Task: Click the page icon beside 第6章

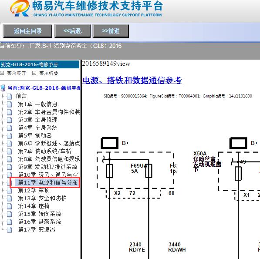Action: 10,144
